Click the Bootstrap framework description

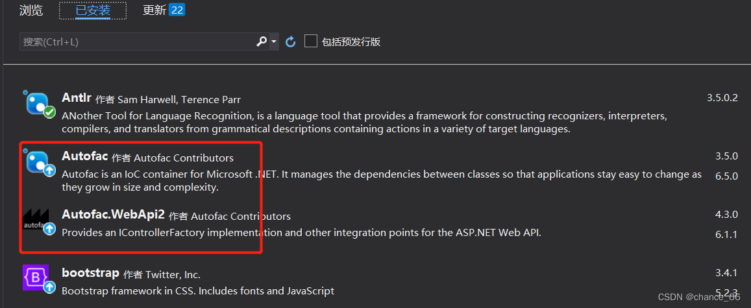[x=198, y=290]
